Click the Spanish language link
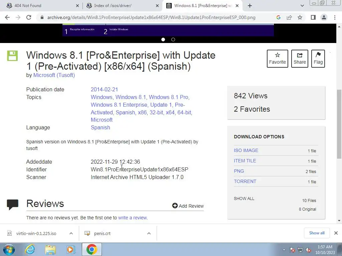Screen dimensions: 342x256 100,127
